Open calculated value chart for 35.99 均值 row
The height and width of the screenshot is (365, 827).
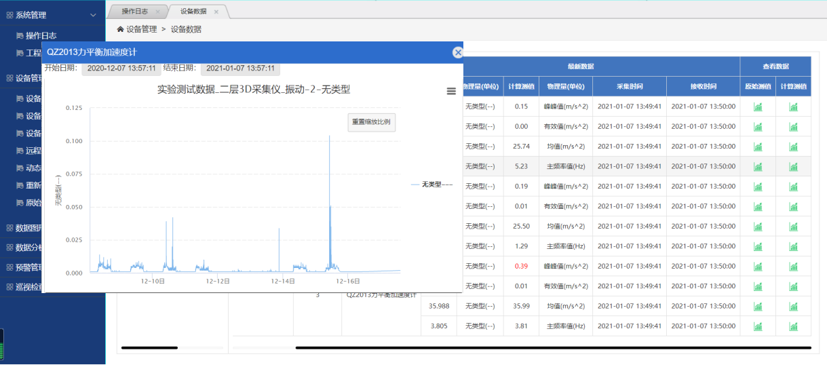tap(793, 307)
